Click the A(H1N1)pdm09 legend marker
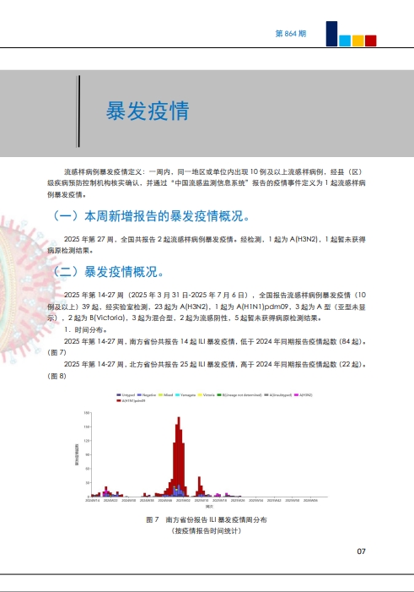 [119, 400]
